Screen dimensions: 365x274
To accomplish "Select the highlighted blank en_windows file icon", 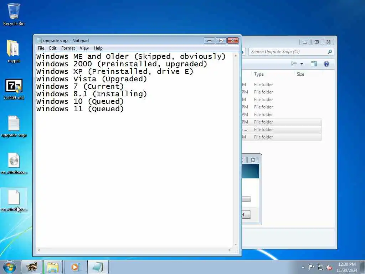I will point(14,201).
